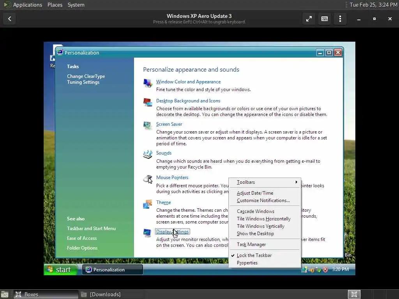Screen dimensions: 399x299
Task: Minimize the Personalization window
Action: coord(320,53)
